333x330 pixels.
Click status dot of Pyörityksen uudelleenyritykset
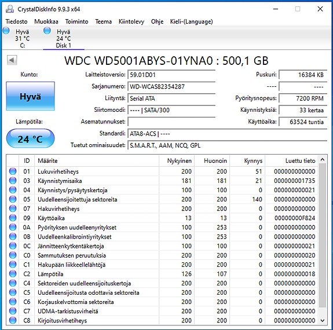click(13, 227)
